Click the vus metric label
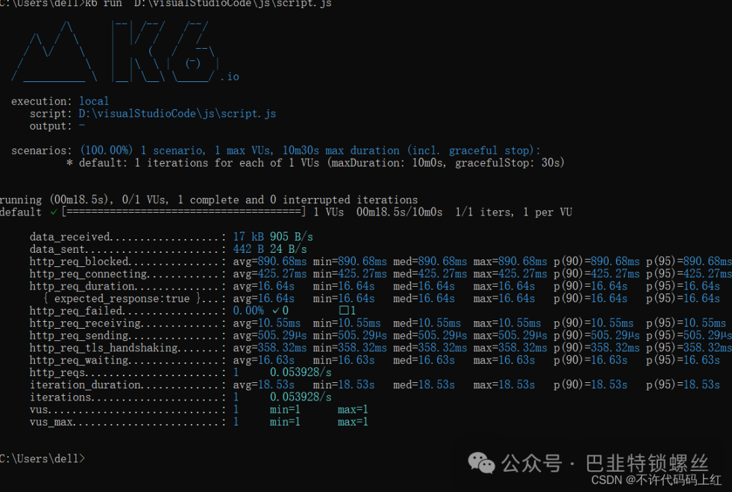732x492 pixels. tap(39, 410)
